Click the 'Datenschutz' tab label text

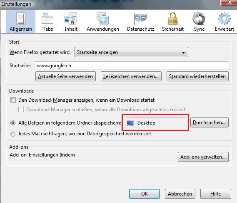140,29
